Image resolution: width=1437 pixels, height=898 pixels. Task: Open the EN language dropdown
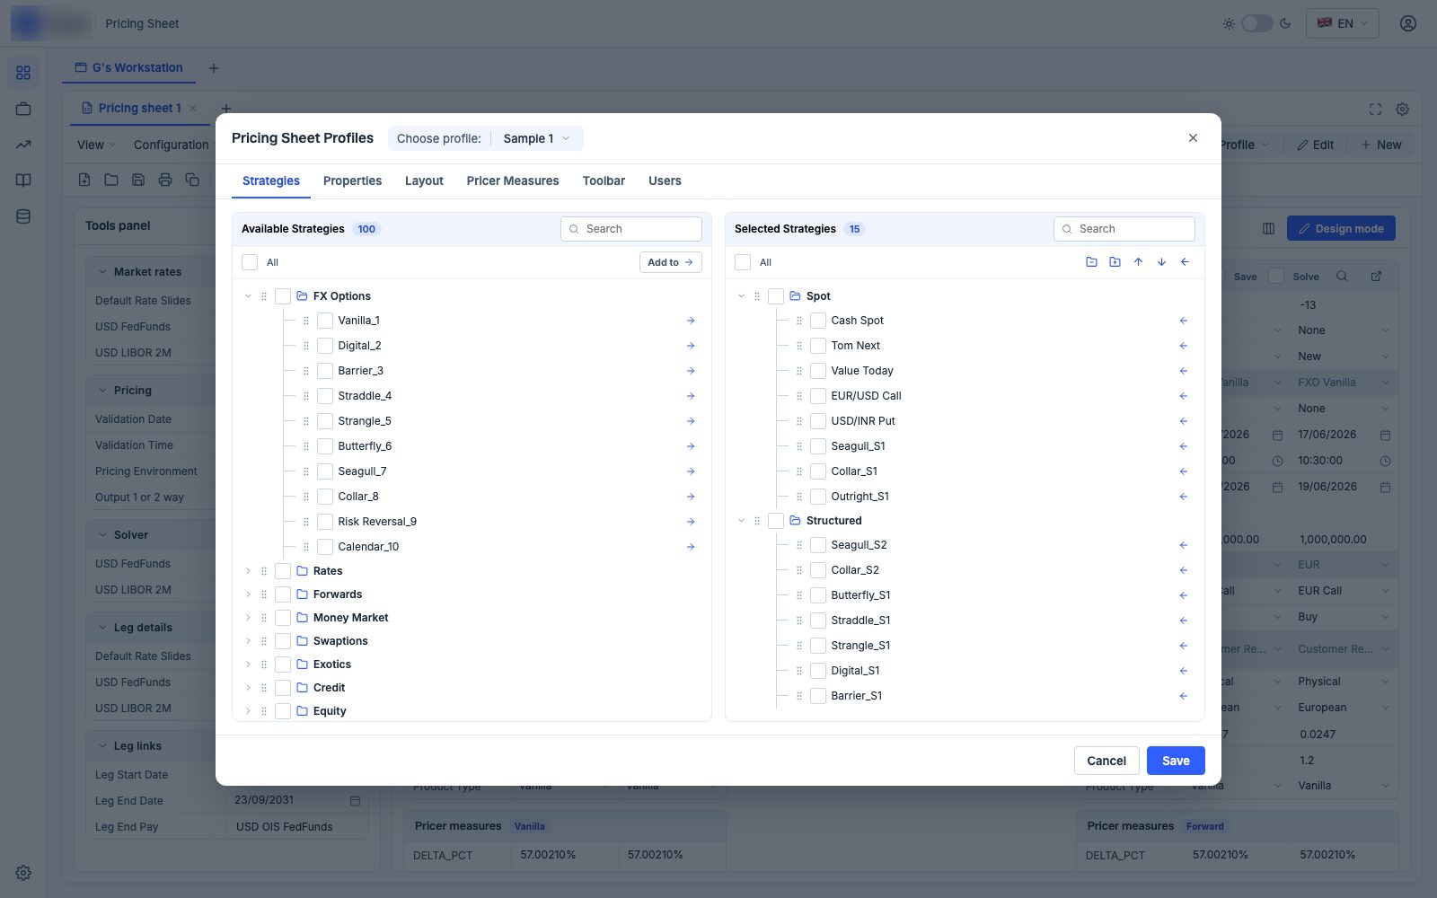[1342, 23]
